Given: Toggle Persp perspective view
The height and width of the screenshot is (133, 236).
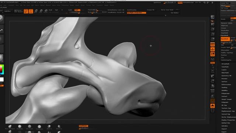Looking at the screenshot, I should click(x=212, y=44).
